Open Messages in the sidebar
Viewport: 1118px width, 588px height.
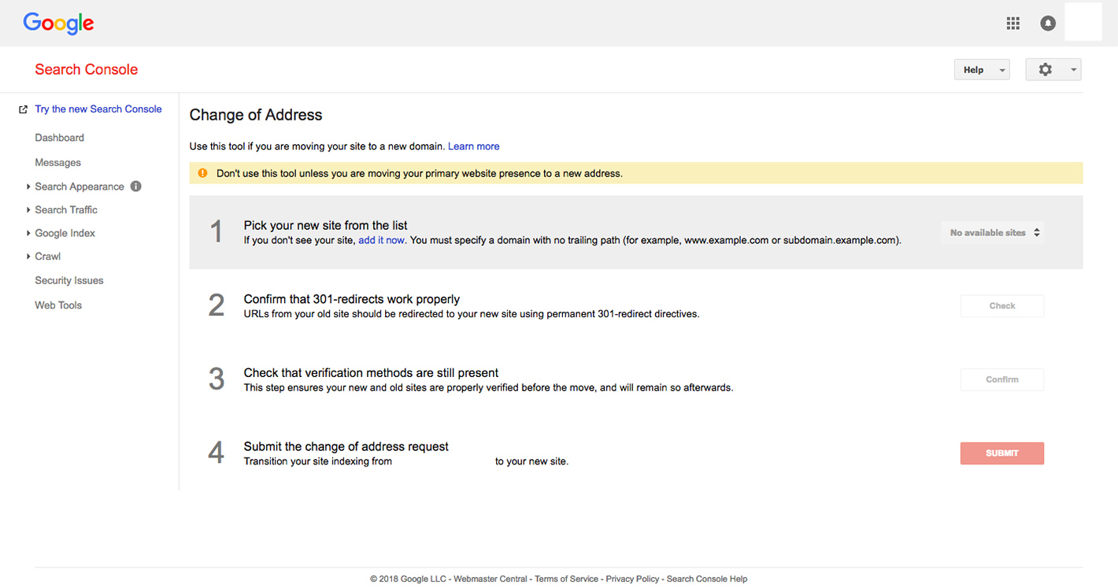57,163
